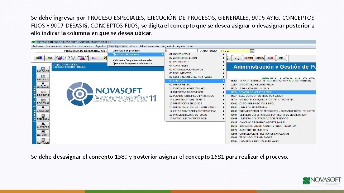344x193 pixels.
Task: Open the DOC CONC sidebar shortcut
Action: [x=43, y=101]
